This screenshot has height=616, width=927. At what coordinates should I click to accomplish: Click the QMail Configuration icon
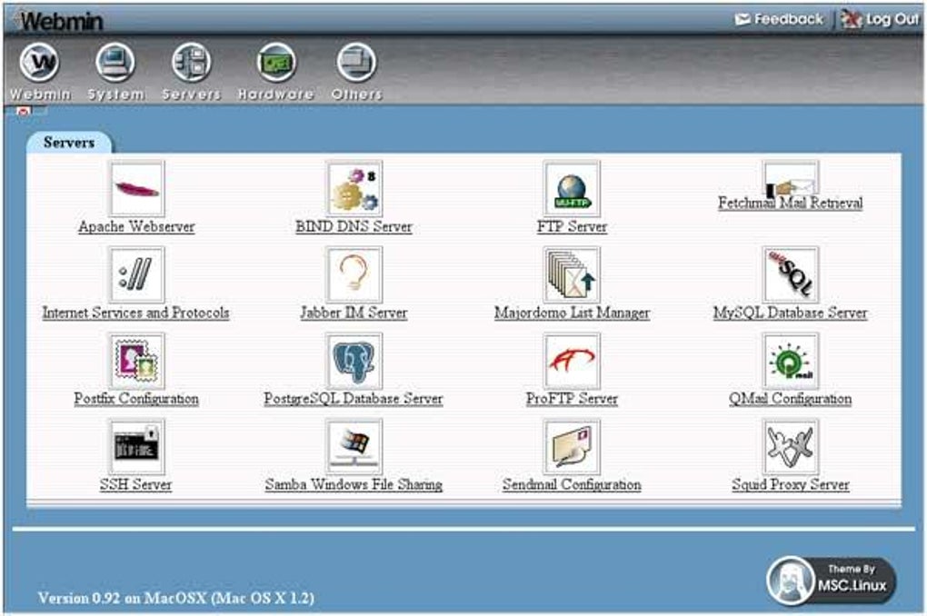point(791,361)
